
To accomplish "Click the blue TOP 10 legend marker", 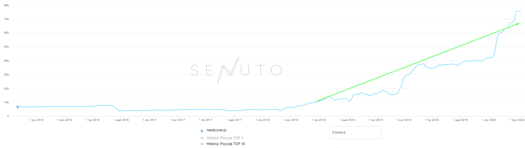I will pos(202,144).
